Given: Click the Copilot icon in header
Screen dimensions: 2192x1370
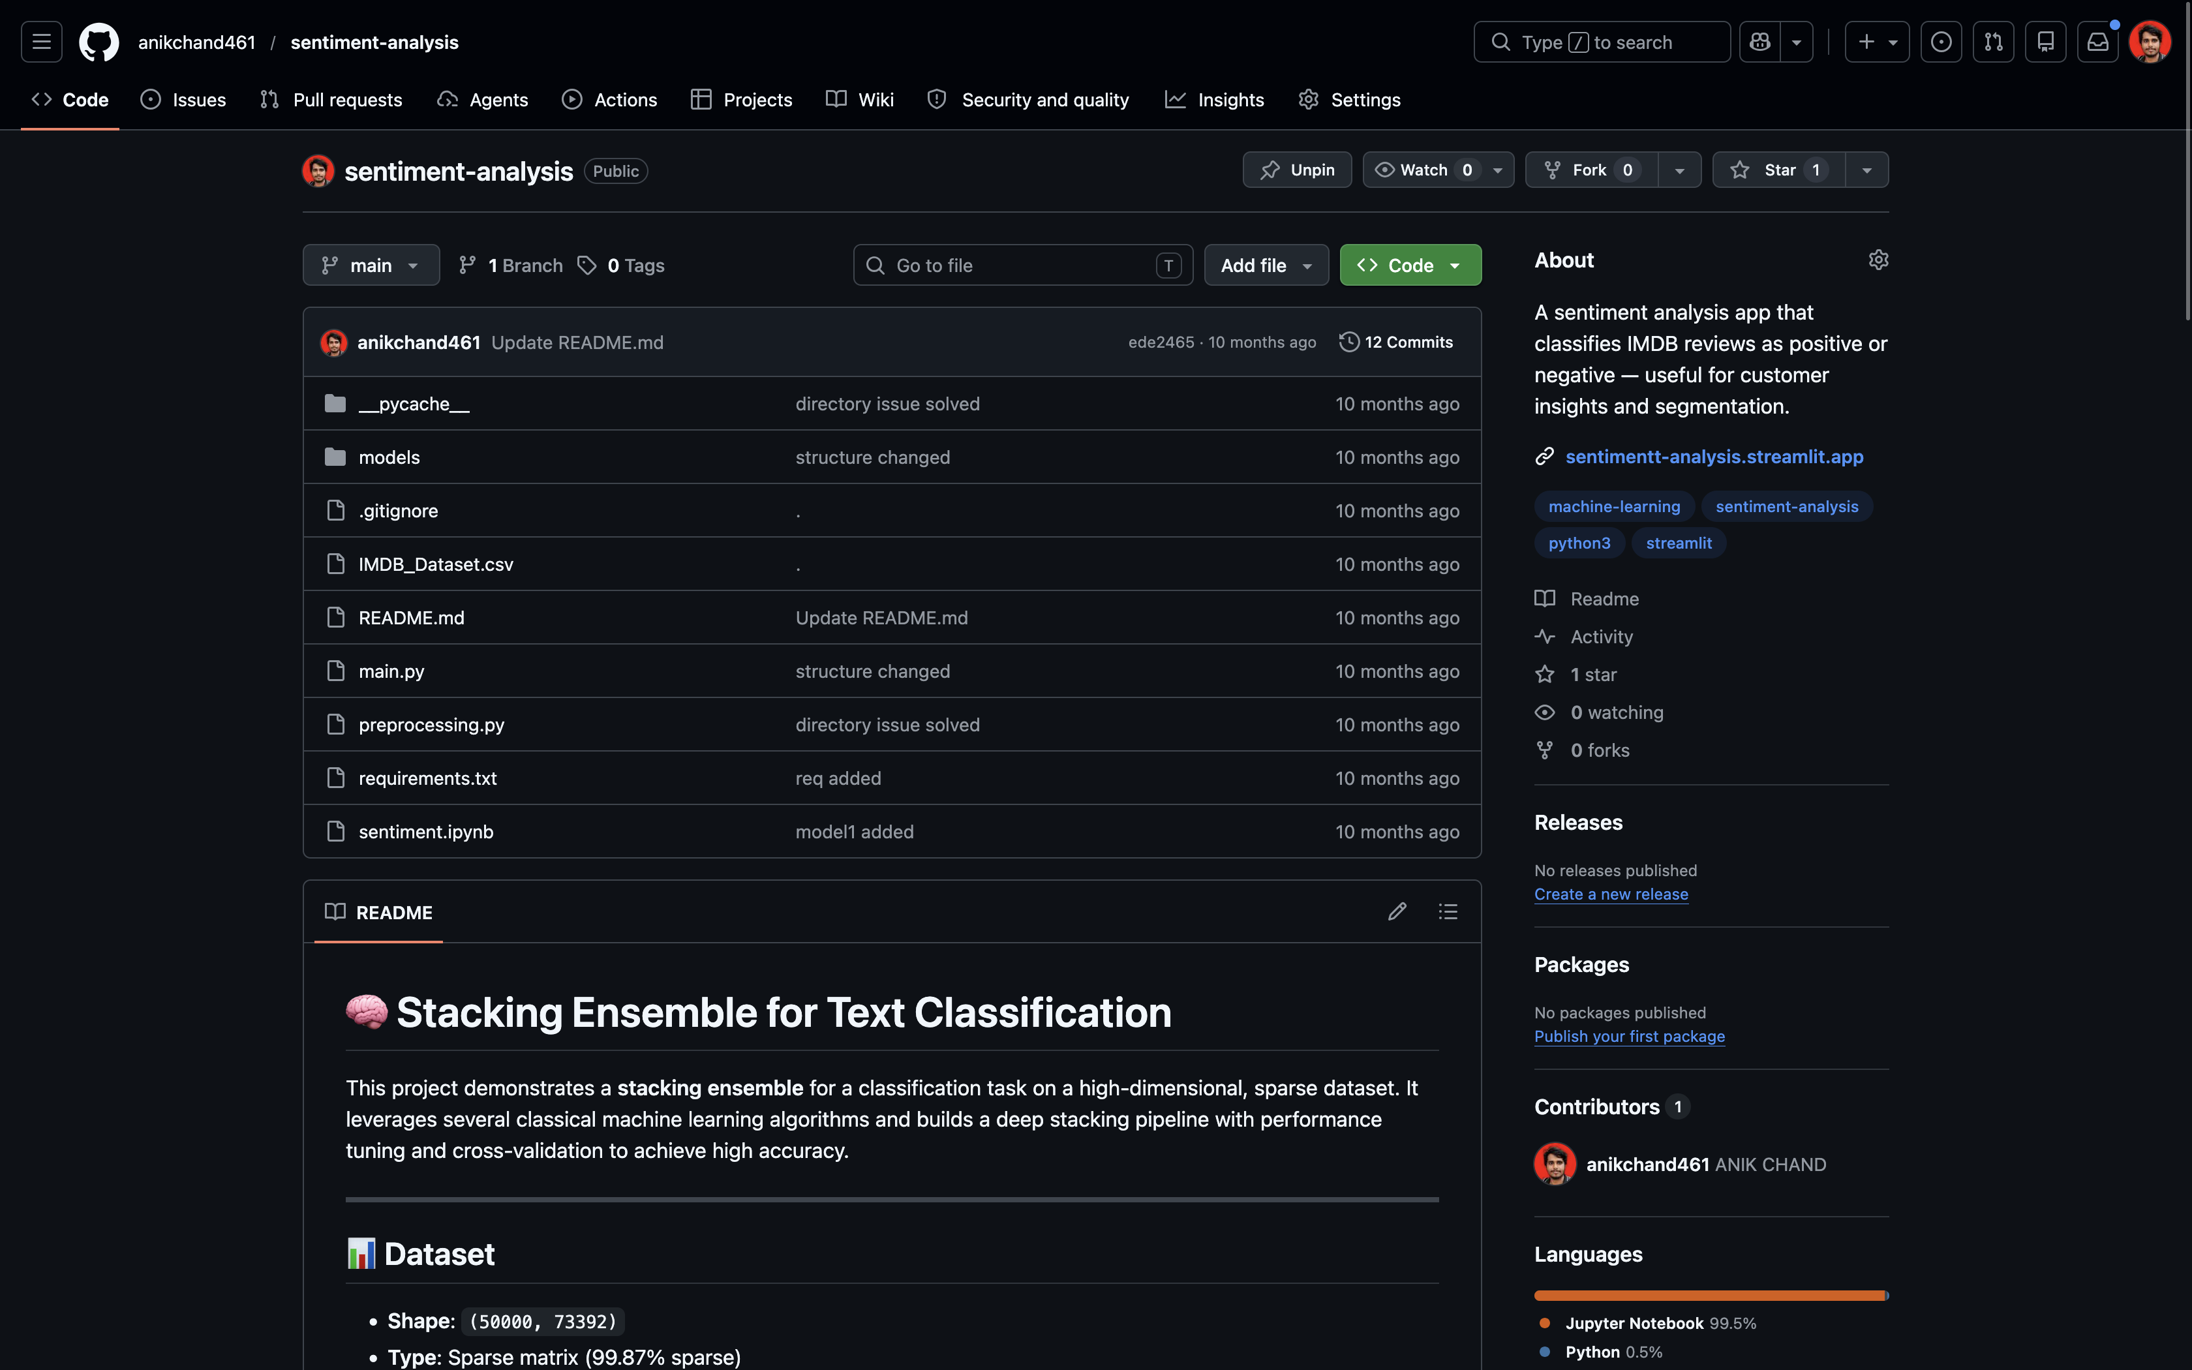Looking at the screenshot, I should pos(1760,42).
